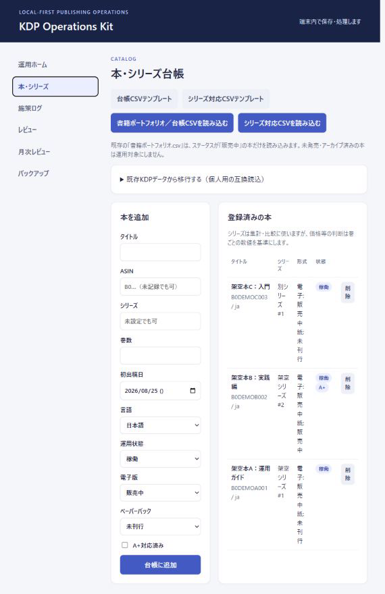This screenshot has width=385, height=594.
Task: Open the date picker calendar icon
Action: (x=192, y=391)
